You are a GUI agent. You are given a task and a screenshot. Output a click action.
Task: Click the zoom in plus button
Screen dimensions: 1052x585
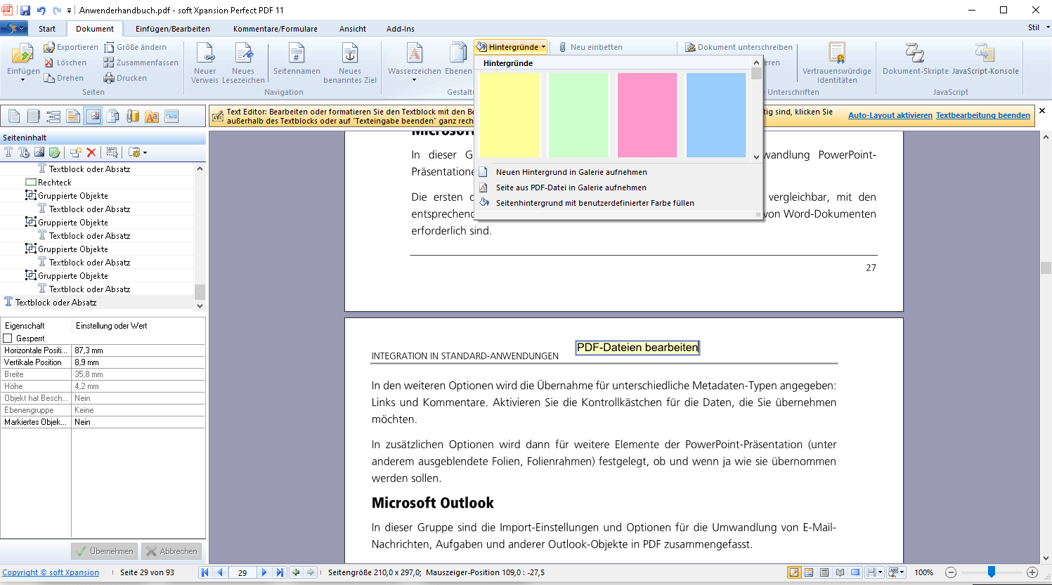point(1032,572)
